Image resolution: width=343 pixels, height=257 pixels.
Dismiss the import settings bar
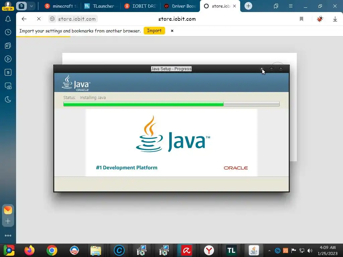pyautogui.click(x=172, y=31)
